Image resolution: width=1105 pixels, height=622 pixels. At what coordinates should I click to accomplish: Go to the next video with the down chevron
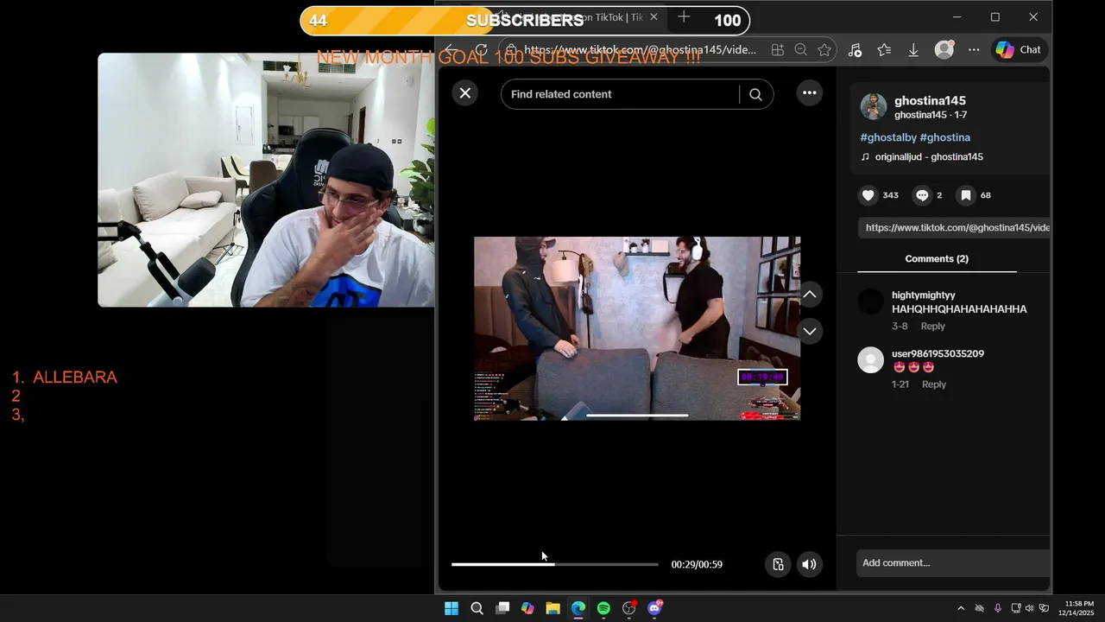(x=809, y=331)
